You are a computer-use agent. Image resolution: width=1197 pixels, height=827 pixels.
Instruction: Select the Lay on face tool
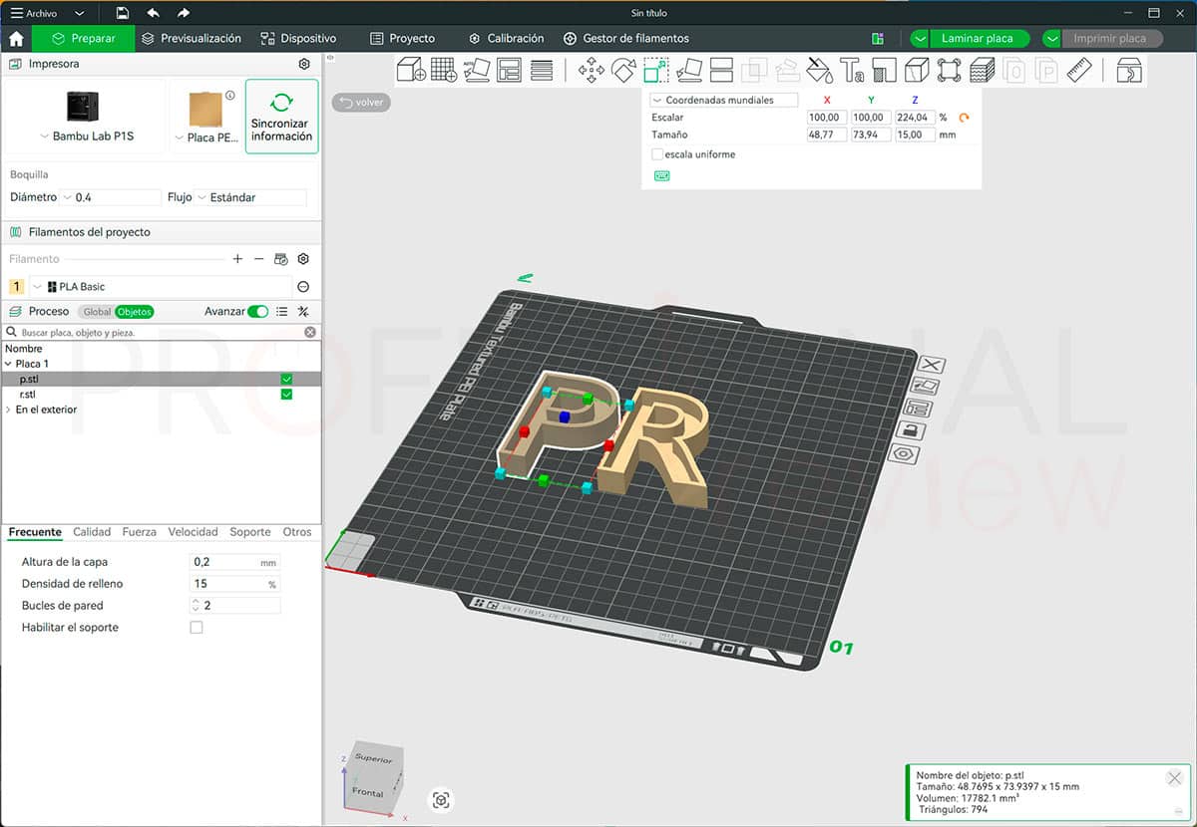click(688, 70)
